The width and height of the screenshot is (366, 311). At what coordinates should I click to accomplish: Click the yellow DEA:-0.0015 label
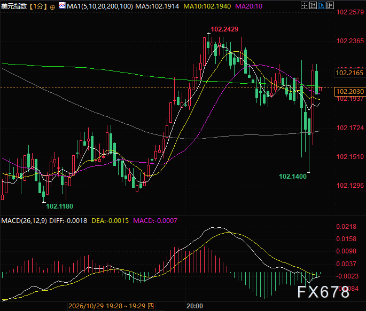pos(110,221)
